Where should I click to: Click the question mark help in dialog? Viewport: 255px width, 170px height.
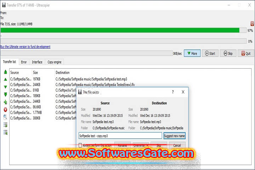tap(173, 92)
